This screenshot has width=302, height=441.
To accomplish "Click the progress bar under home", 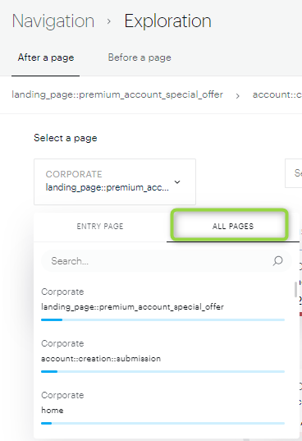I will click(x=163, y=423).
